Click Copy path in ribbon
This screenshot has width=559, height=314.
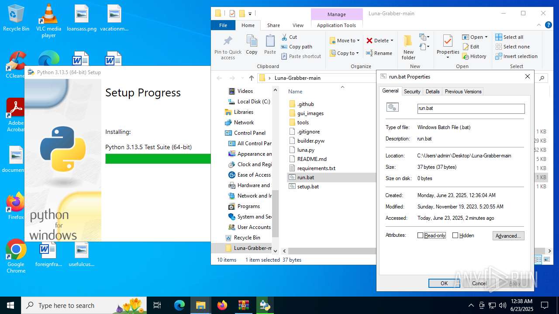(x=297, y=47)
